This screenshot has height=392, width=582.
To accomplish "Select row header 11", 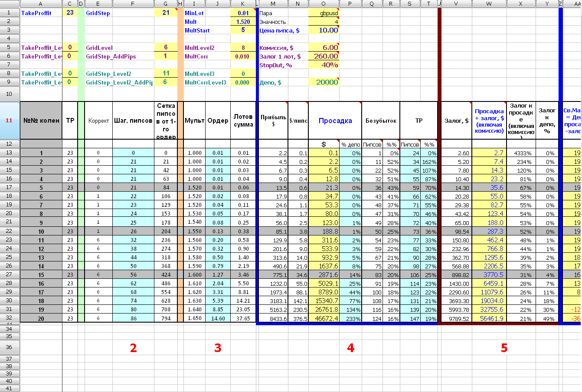I will tap(10, 121).
